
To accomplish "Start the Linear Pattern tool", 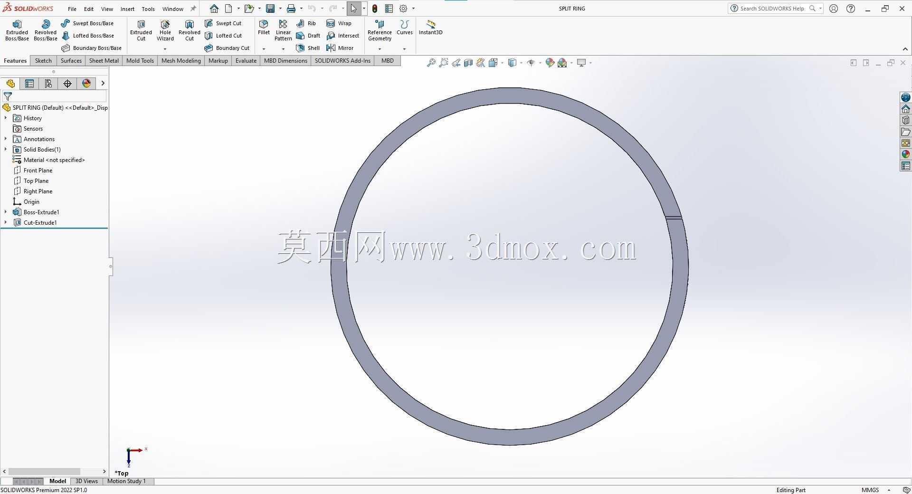I will click(283, 30).
